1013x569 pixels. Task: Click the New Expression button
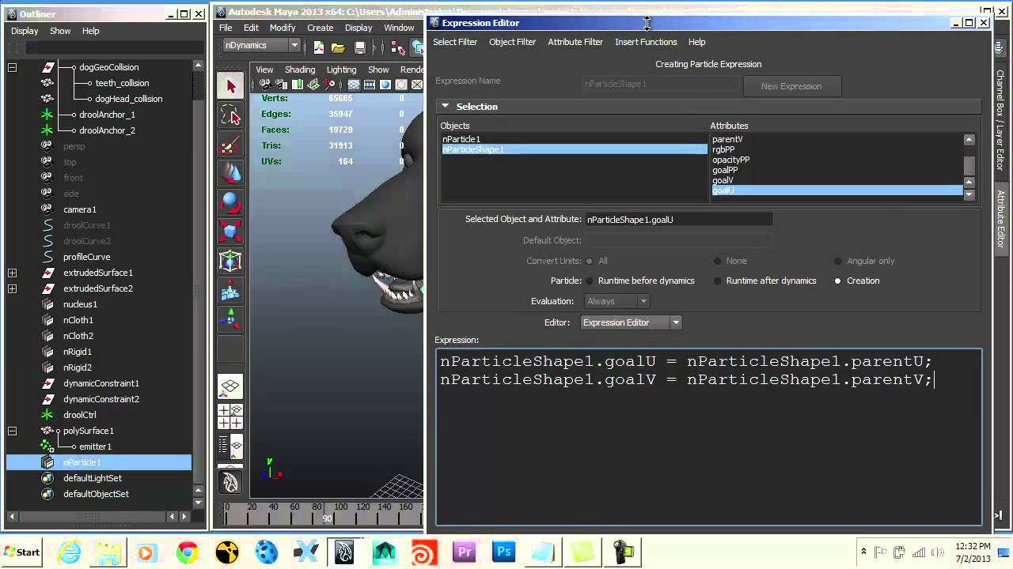791,86
